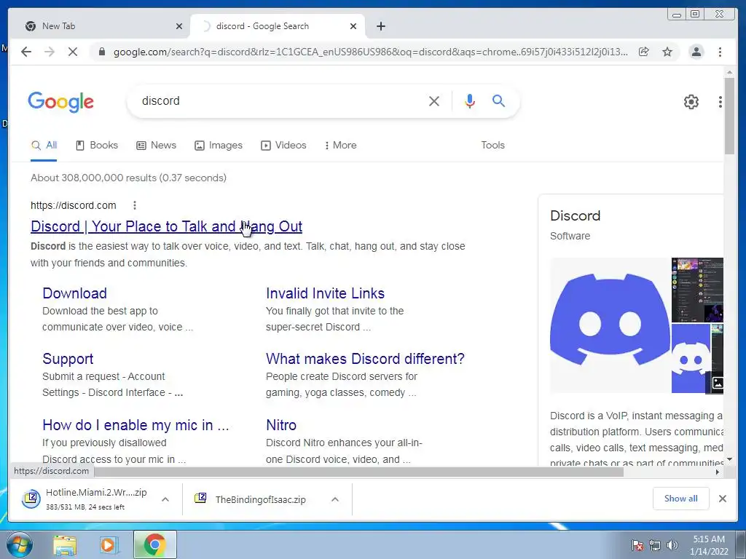
Task: Open the Invalid Invite Links sitelink
Action: [x=325, y=293]
